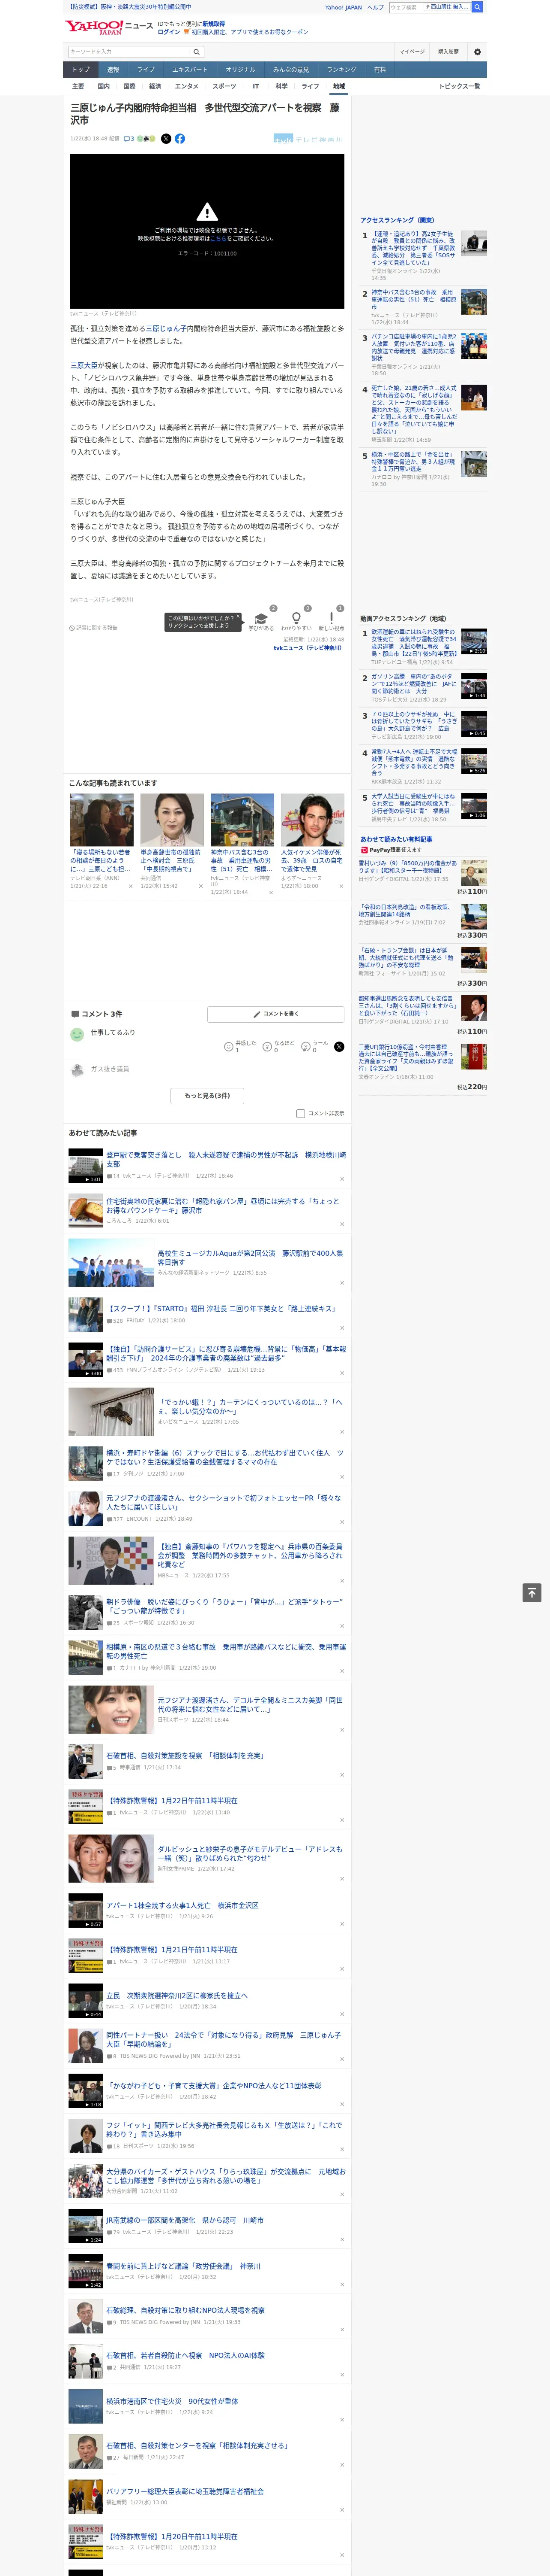Select the ライブ navigation tab
550x2576 pixels.
point(146,70)
